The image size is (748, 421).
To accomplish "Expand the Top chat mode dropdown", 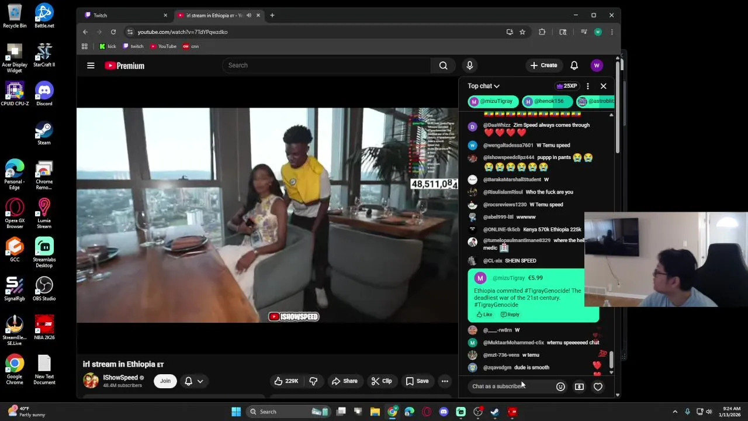I will point(483,86).
